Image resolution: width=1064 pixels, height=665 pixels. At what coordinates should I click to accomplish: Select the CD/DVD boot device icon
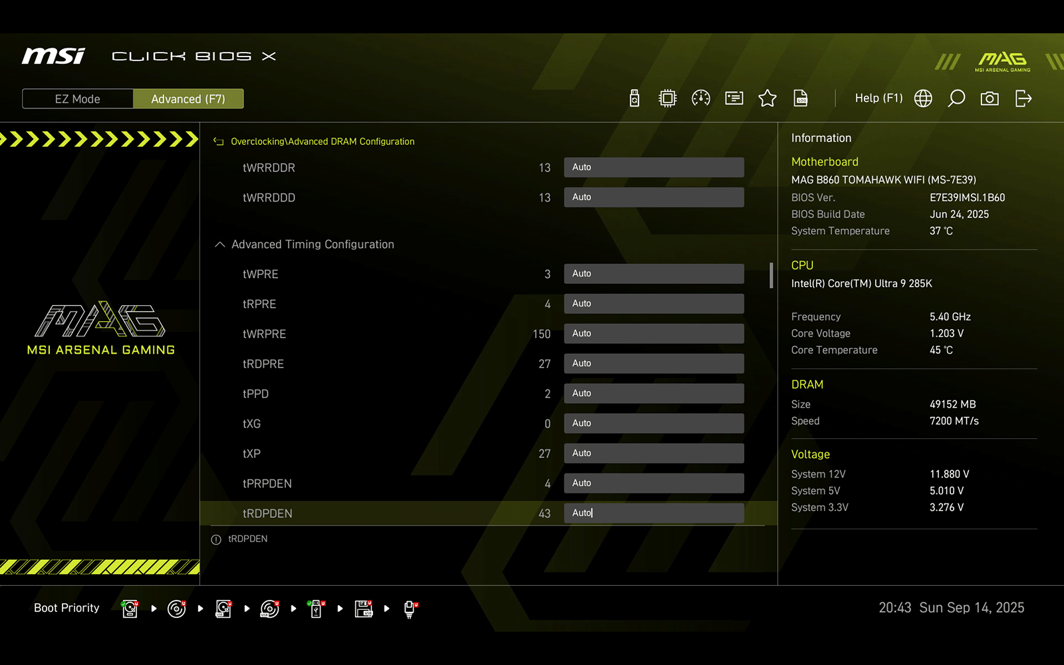(177, 608)
